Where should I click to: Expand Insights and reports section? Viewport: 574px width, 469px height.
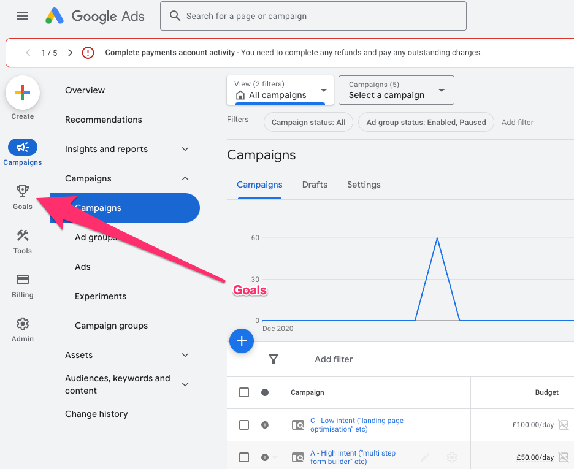(185, 149)
